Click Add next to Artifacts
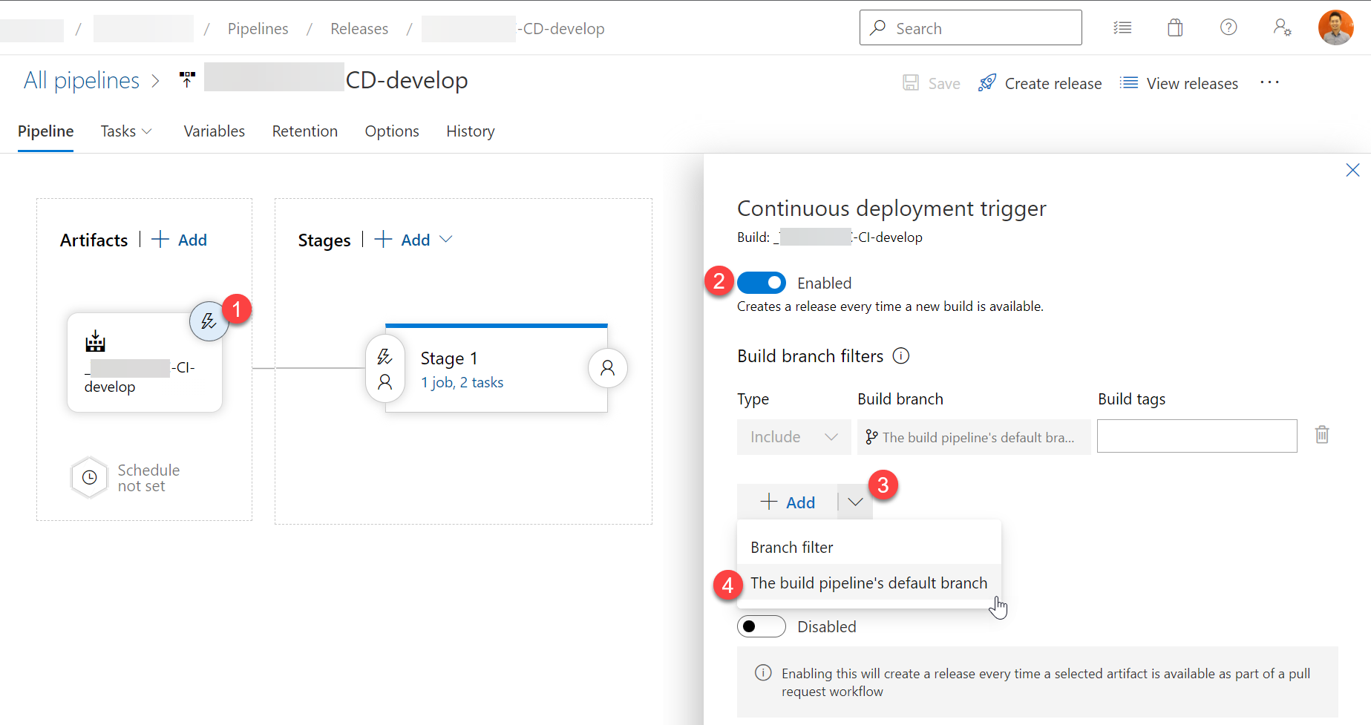The width and height of the screenshot is (1371, 725). coord(179,240)
